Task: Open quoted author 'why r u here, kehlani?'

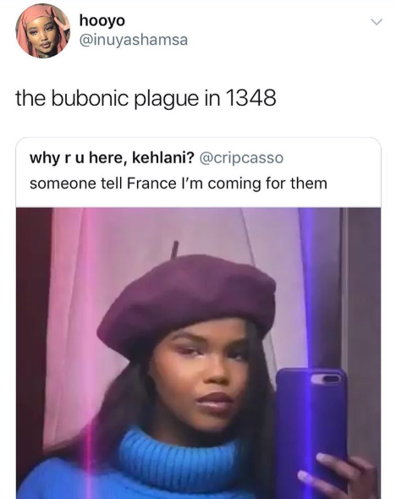Action: [112, 157]
